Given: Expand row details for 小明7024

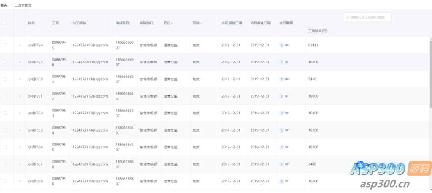Looking at the screenshot, I should (20, 45).
